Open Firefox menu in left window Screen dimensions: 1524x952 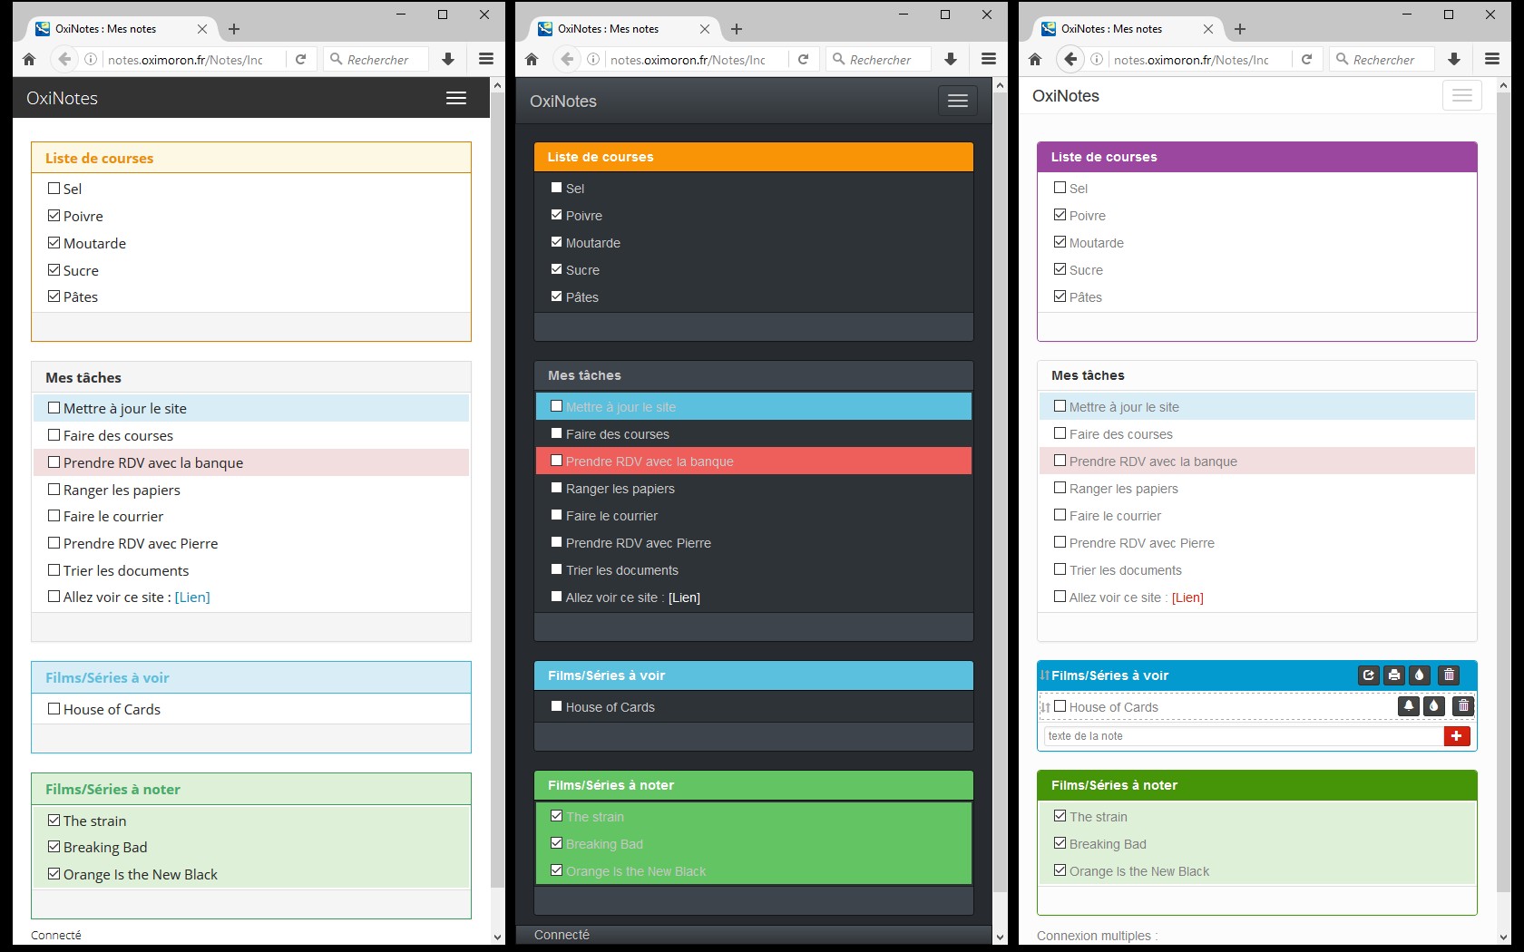pyautogui.click(x=486, y=60)
